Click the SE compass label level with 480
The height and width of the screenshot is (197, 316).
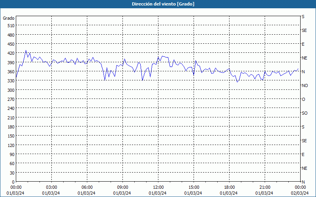304,30
